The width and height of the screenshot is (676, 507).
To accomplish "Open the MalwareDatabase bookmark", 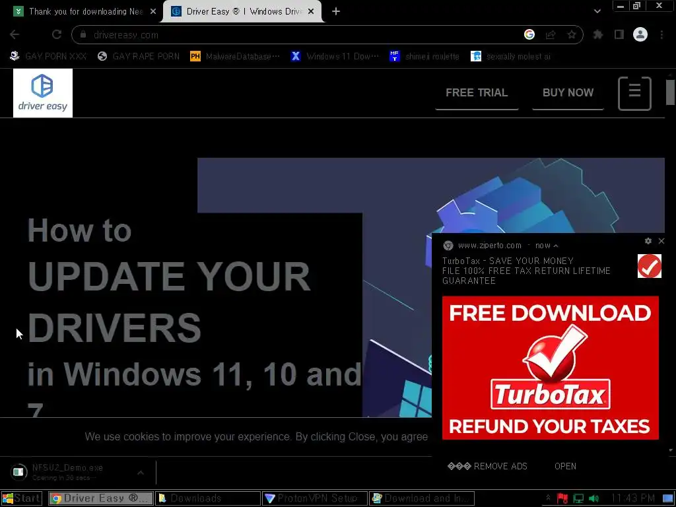I will (x=235, y=57).
